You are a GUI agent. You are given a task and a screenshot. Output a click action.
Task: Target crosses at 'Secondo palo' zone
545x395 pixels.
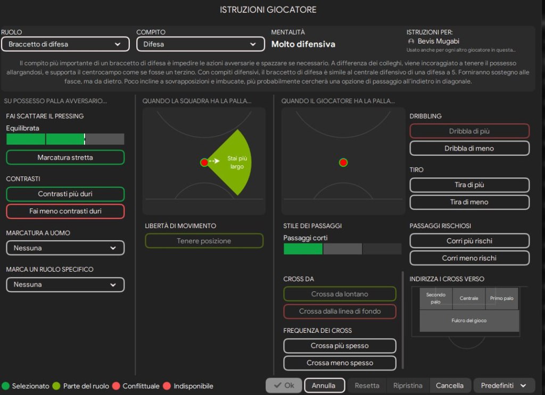pyautogui.click(x=436, y=298)
